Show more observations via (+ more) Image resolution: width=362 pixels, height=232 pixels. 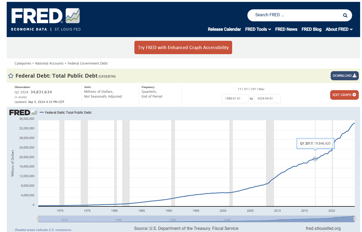[21, 97]
